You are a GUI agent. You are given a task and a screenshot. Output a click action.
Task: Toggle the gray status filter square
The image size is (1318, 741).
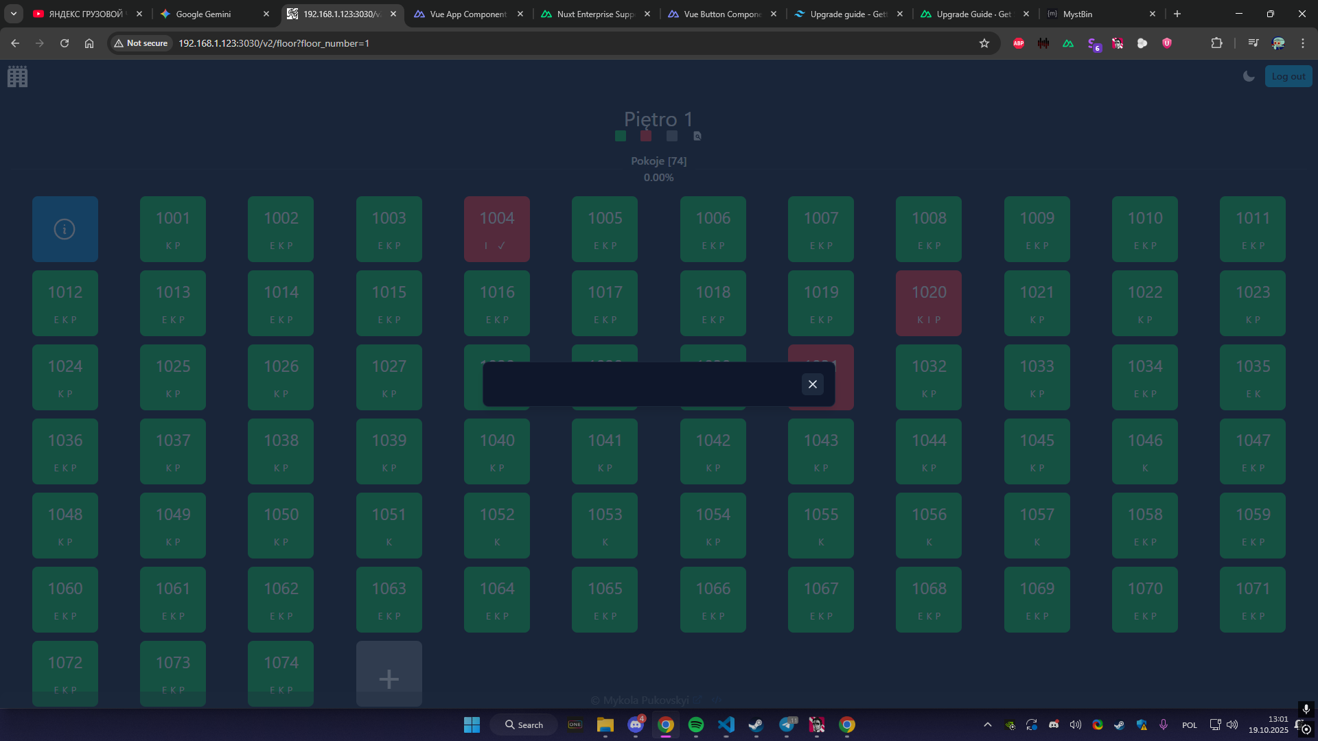pos(672,136)
